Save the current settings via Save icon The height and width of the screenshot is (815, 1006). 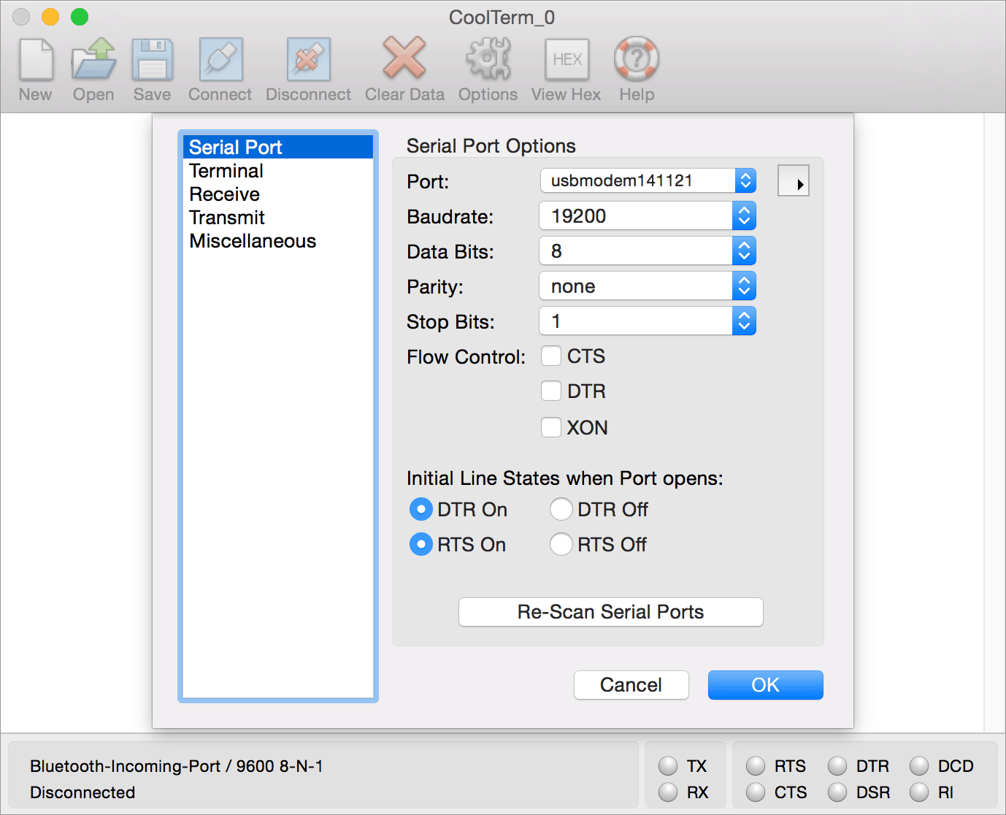click(151, 66)
